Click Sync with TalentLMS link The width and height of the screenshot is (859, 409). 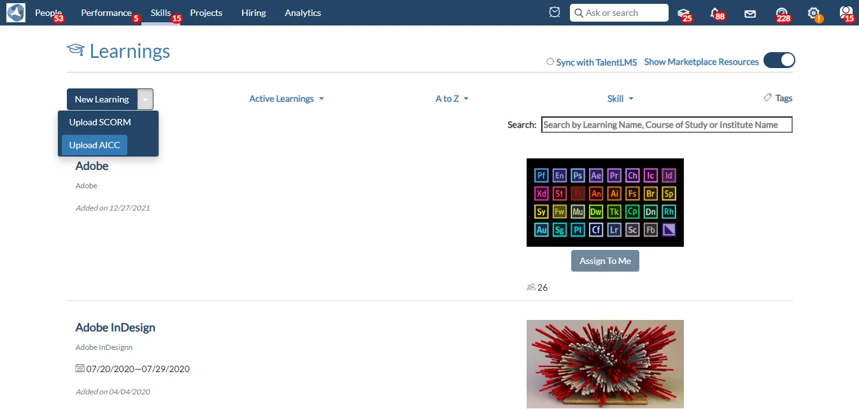597,62
